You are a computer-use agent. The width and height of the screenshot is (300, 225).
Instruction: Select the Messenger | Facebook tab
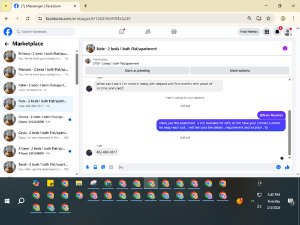pyautogui.click(x=46, y=6)
